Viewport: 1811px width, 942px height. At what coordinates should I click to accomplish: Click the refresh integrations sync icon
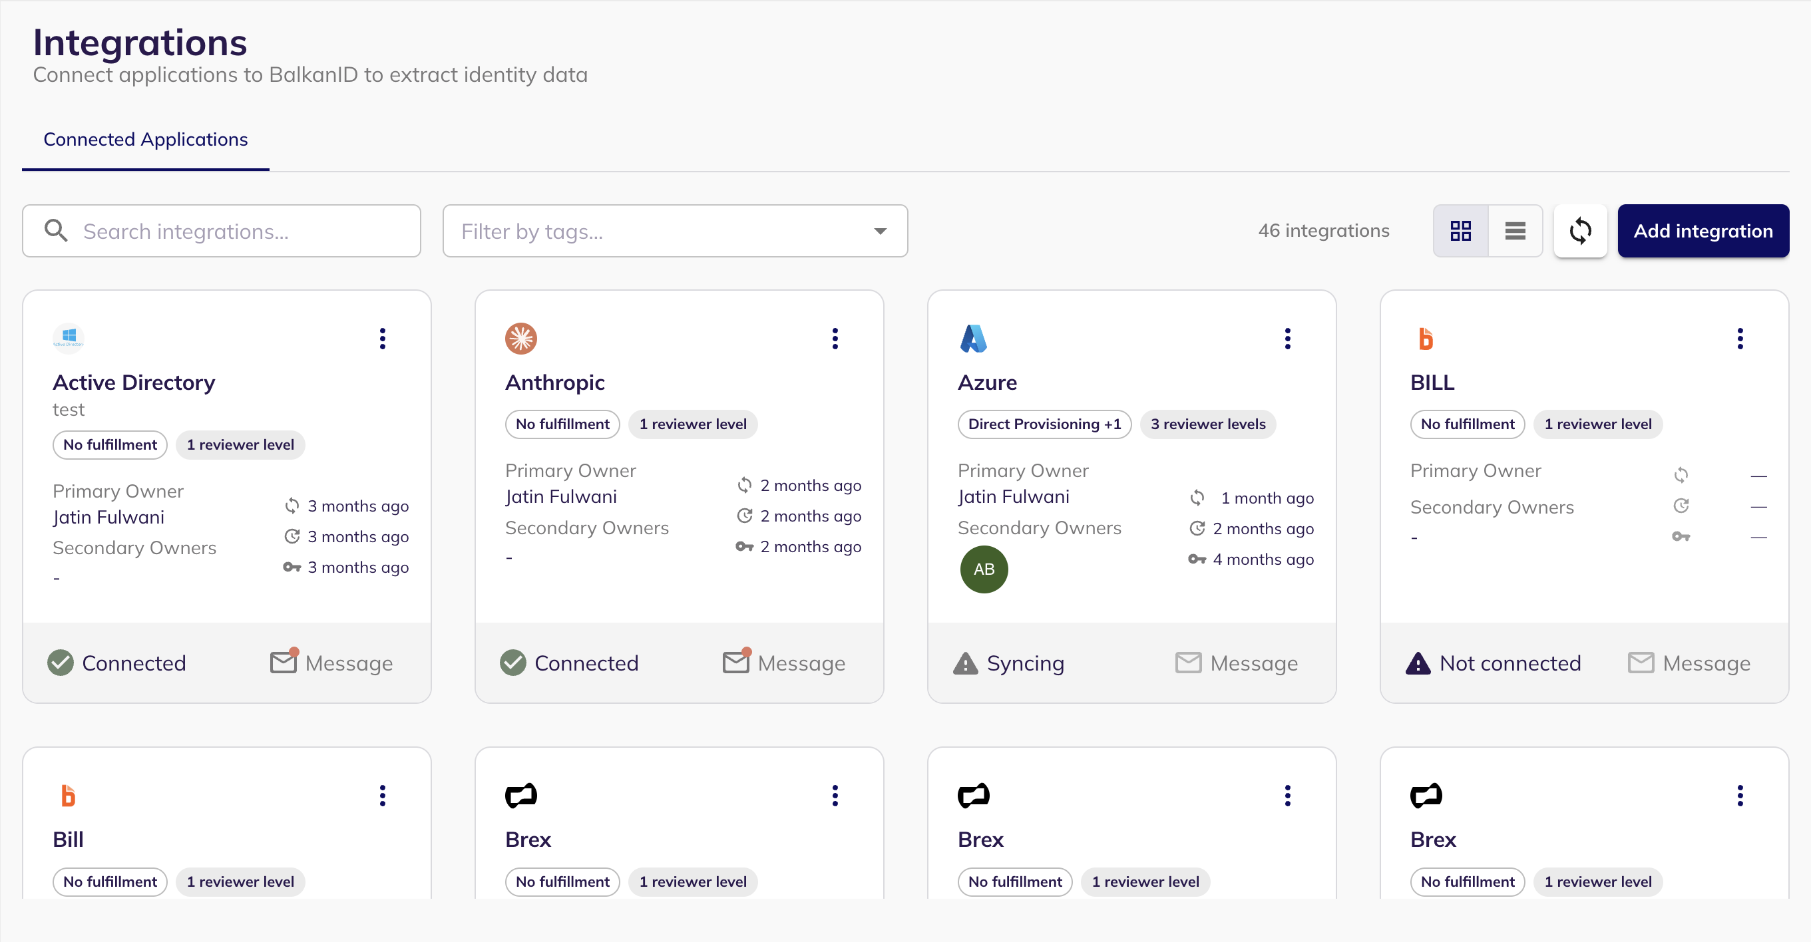click(x=1579, y=230)
